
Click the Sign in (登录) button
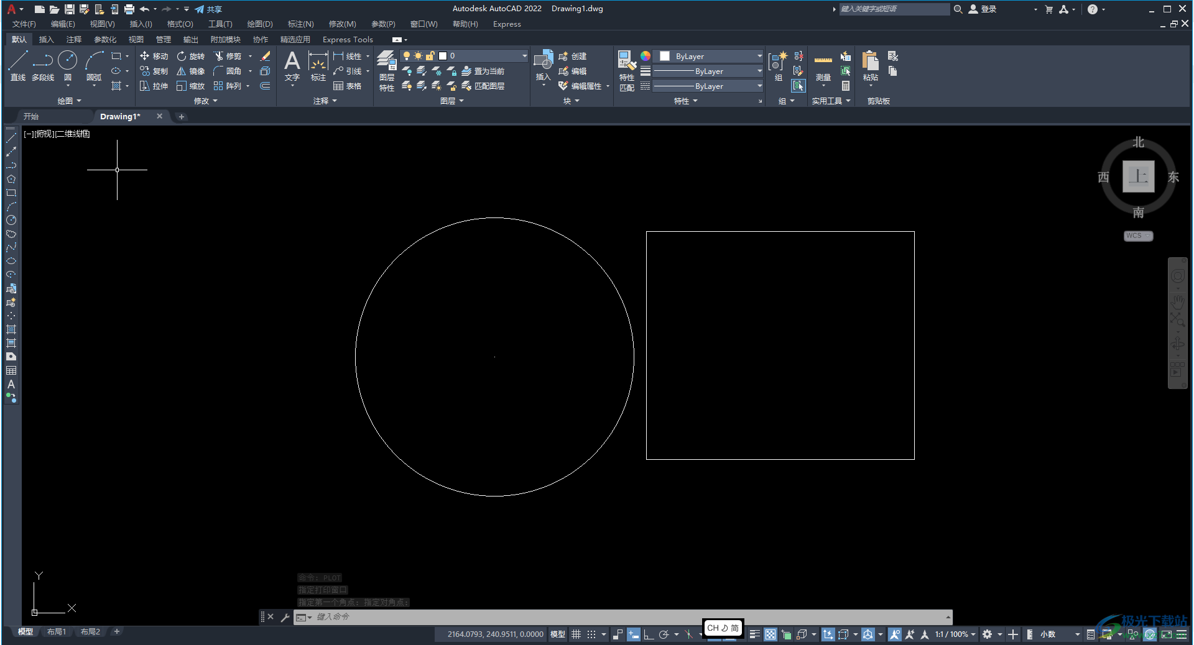(983, 9)
